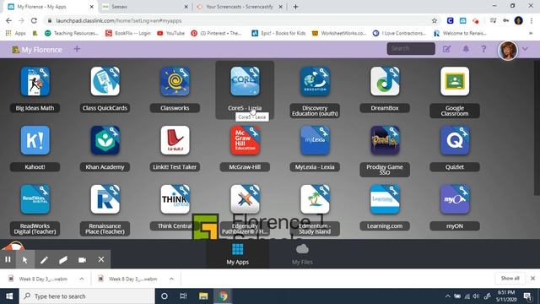
Task: Open the myON app
Action: 455,199
